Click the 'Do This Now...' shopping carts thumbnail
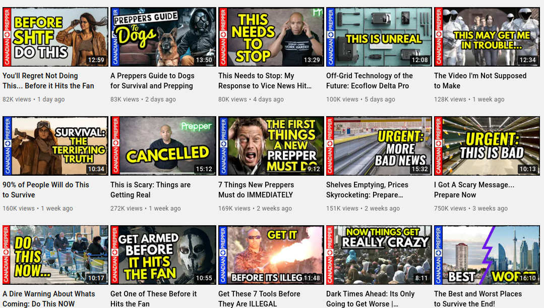This screenshot has width=544, height=308. tap(55, 255)
